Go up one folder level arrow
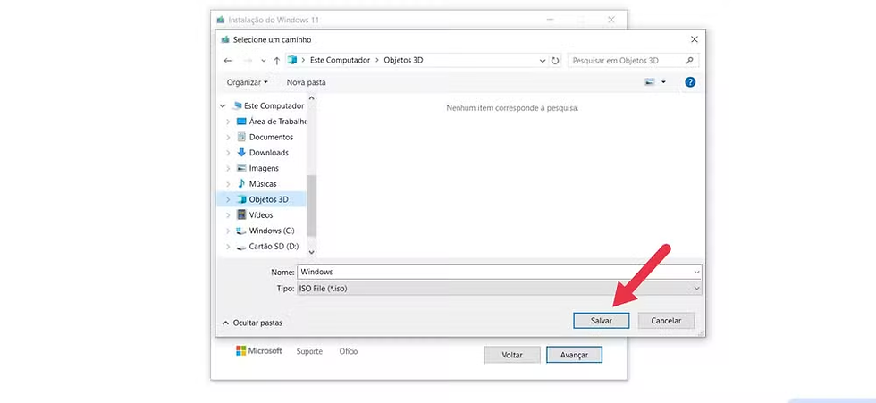 point(276,60)
